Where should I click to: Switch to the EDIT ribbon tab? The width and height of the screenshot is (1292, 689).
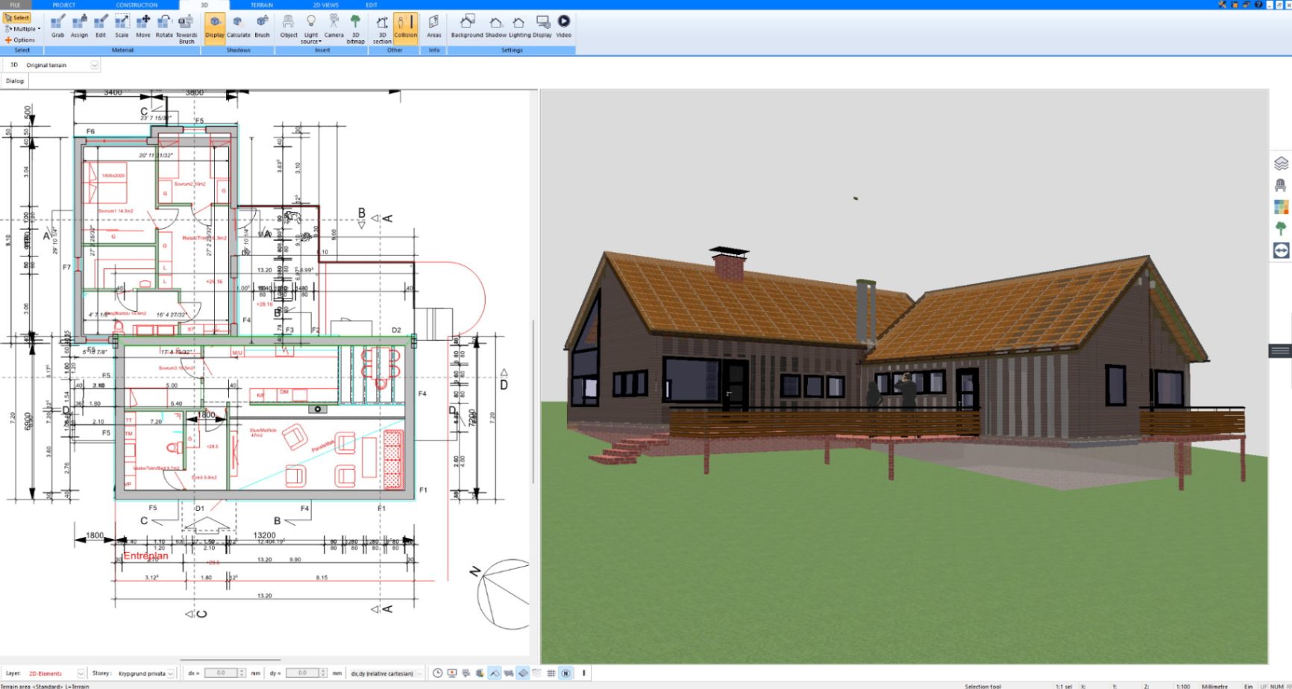(371, 5)
